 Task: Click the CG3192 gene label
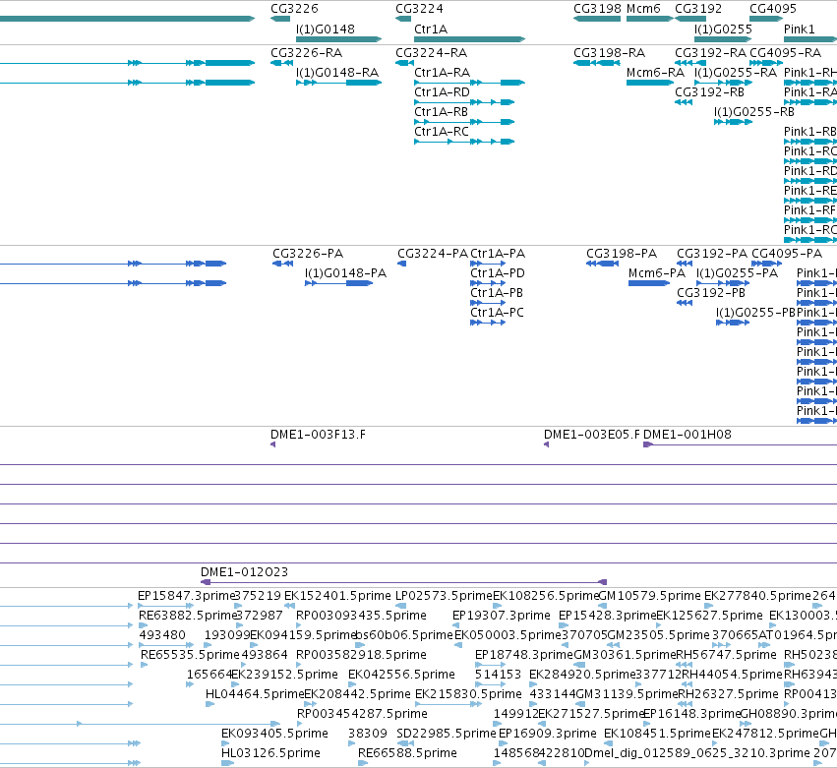click(x=698, y=9)
